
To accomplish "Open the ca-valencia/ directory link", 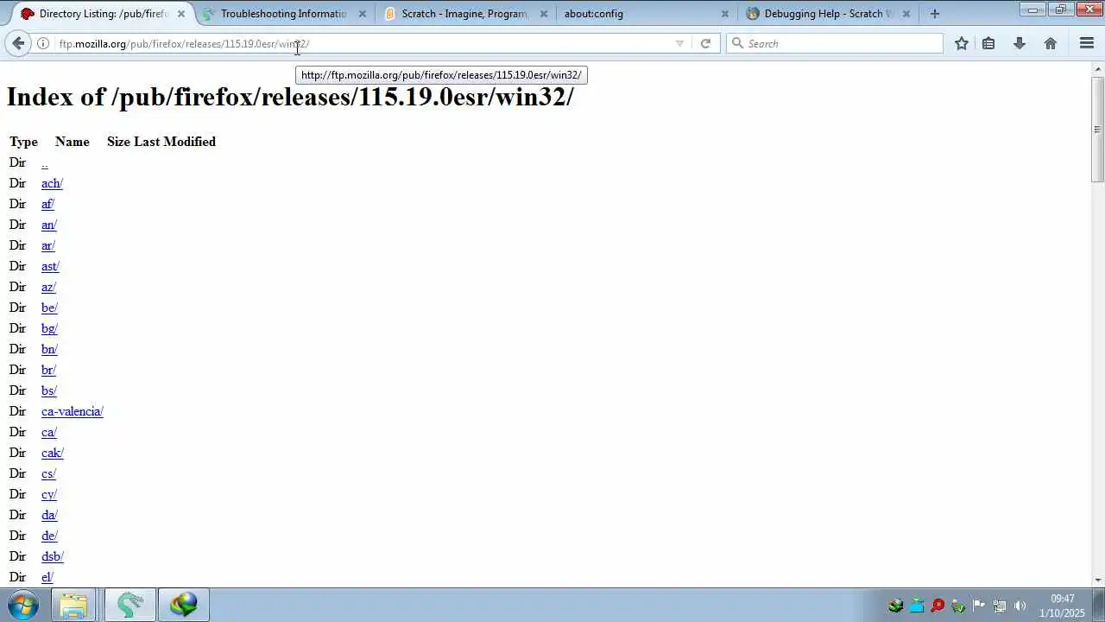I will tap(73, 411).
